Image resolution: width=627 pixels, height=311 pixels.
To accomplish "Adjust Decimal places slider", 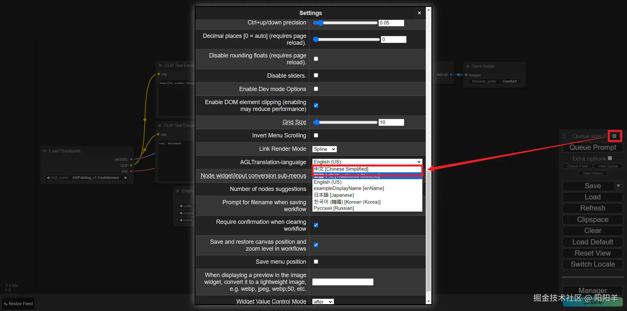I will (x=346, y=39).
